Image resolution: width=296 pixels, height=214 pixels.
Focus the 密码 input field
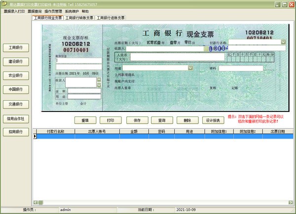(241, 69)
